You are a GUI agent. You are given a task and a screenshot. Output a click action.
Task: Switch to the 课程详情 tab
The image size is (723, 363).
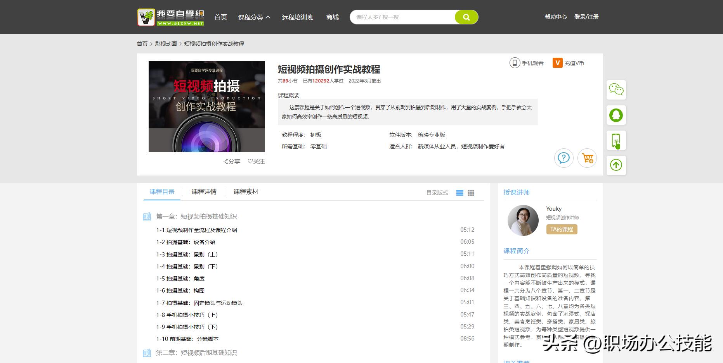[203, 191]
